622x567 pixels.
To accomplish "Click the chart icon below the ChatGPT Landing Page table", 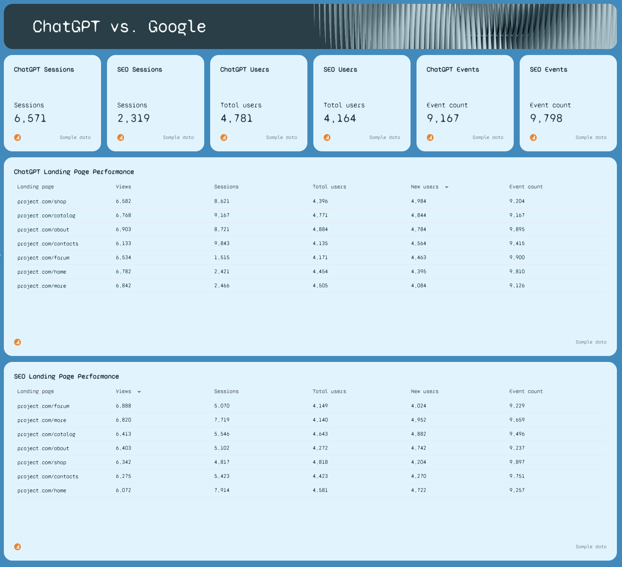I will point(17,342).
